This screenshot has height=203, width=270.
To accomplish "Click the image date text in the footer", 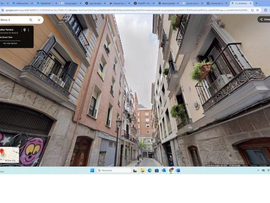I will (217, 165).
